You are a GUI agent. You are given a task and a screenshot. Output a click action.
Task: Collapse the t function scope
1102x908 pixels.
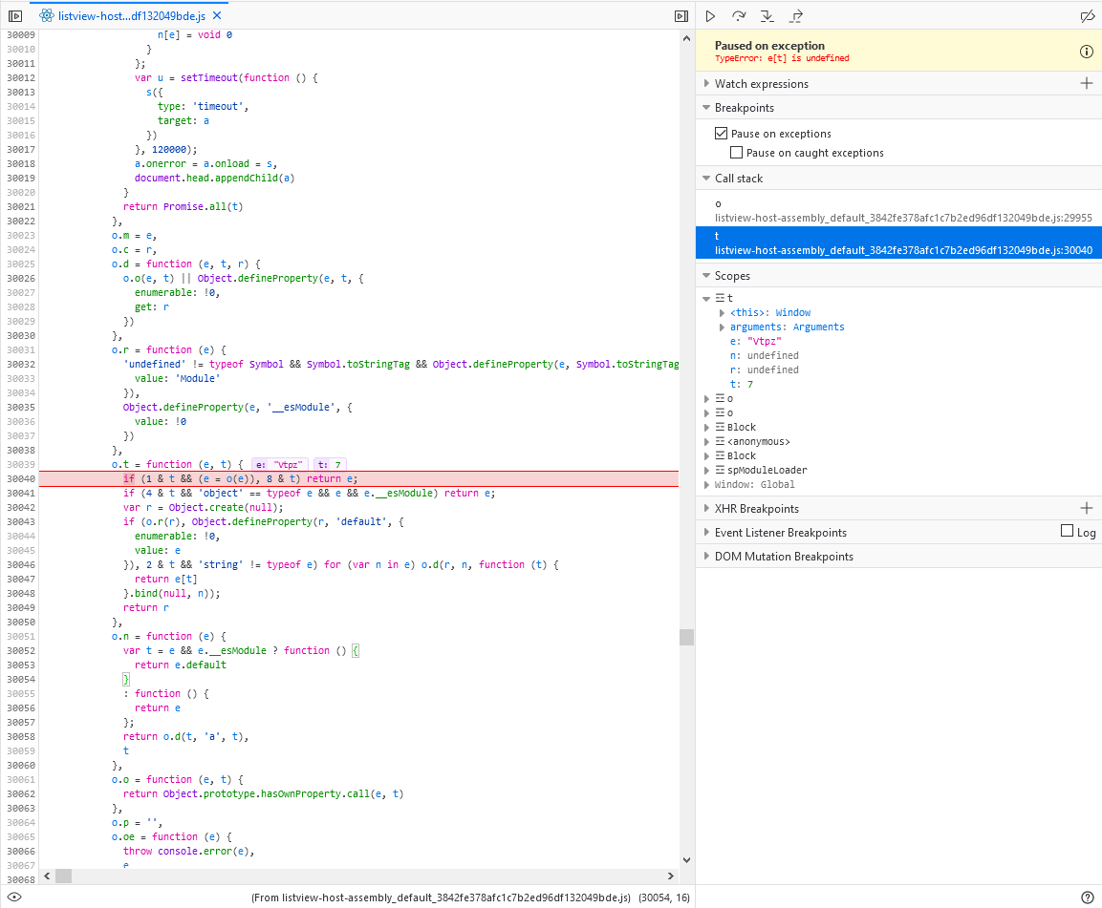point(706,299)
